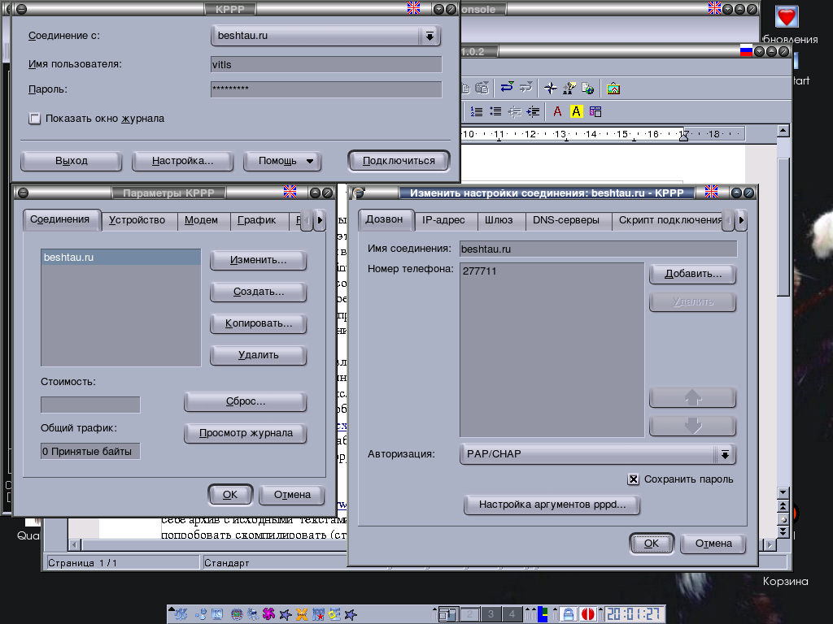Image resolution: width=833 pixels, height=624 pixels.
Task: Click the 'Изменить...' button
Action: tap(258, 260)
